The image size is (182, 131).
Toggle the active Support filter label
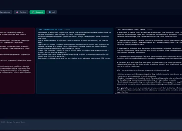39,12
